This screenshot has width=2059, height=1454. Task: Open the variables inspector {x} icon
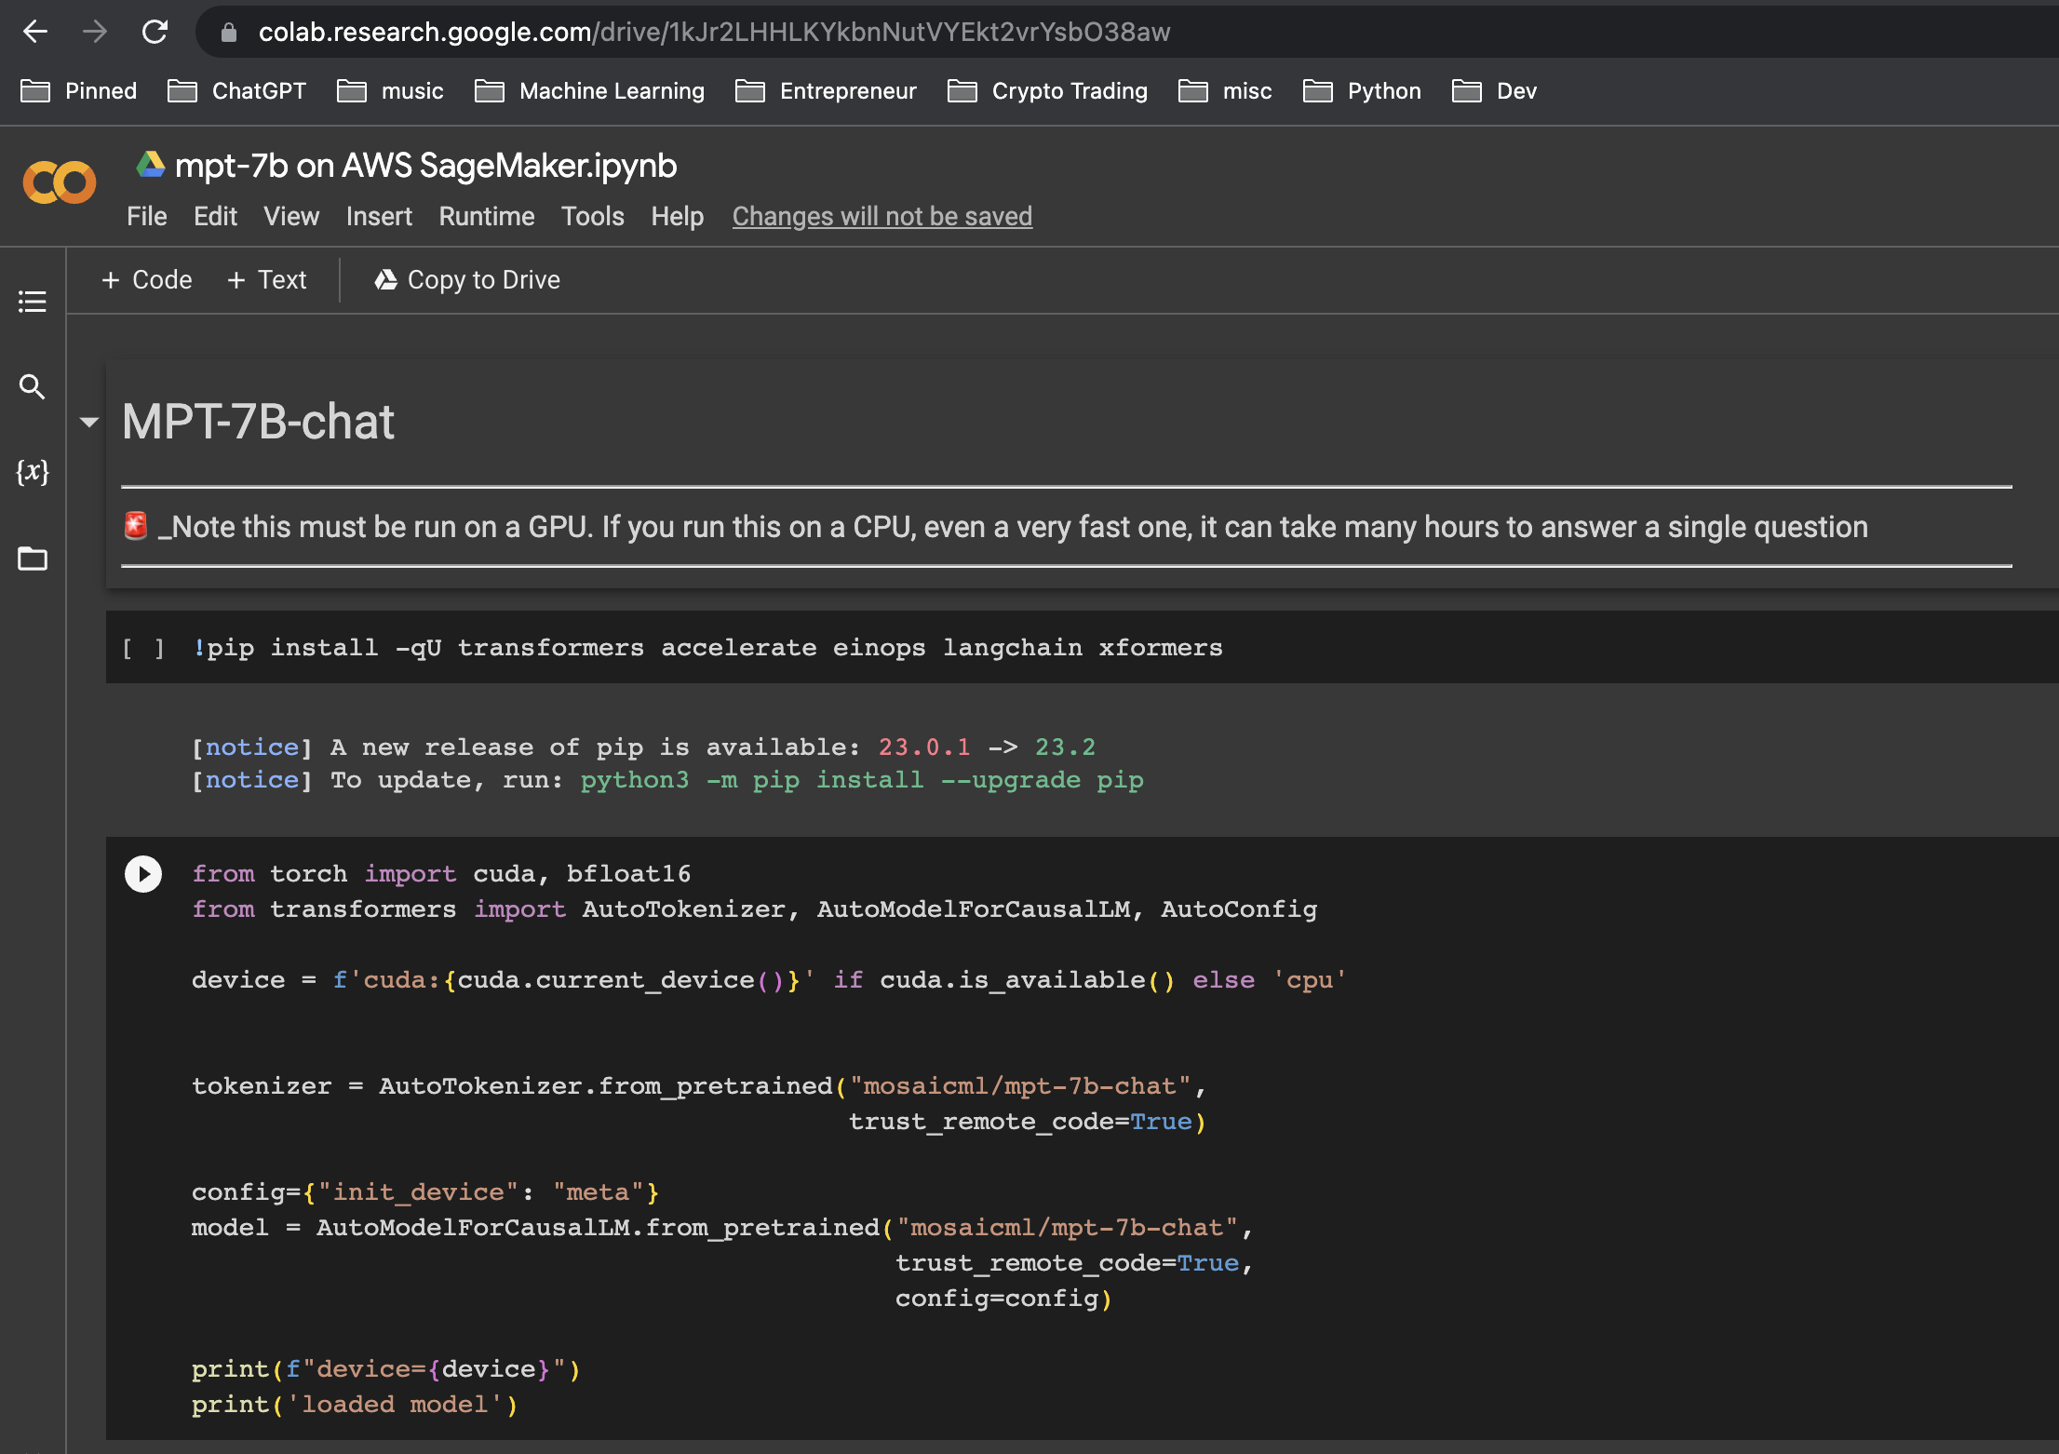[33, 472]
